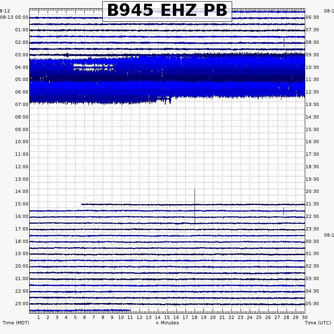This screenshot has width=334, height=334.
Task: Pick minute 5 on the bottom axis
Action: pyautogui.click(x=75, y=317)
